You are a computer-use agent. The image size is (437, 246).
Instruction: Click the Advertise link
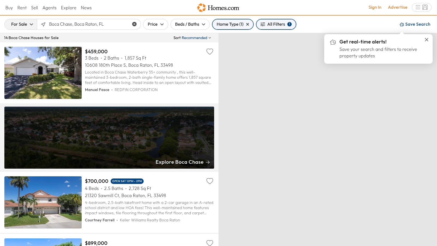[x=397, y=7]
